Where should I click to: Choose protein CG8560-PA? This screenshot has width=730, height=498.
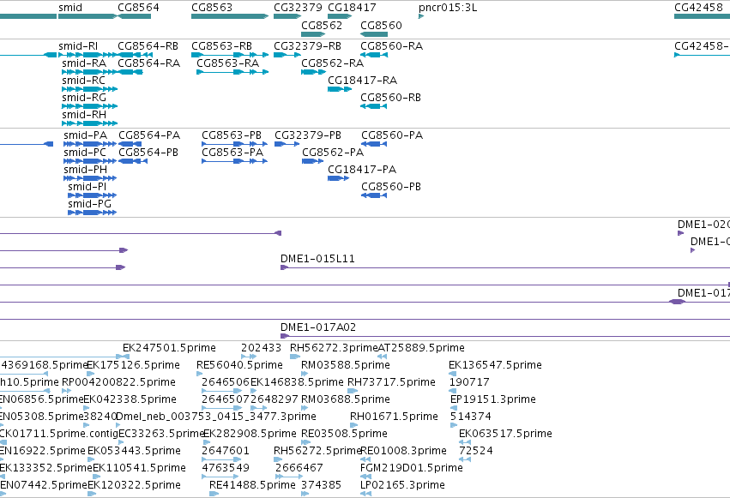coord(392,135)
